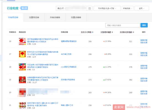This screenshot has width=152, height=110.
Task: Open rank 18 product title 元旦连串小纸灯笼
Action: click(43, 66)
